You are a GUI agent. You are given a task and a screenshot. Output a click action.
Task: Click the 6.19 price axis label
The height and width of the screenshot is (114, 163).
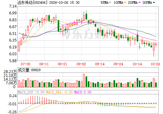click(x=13, y=47)
